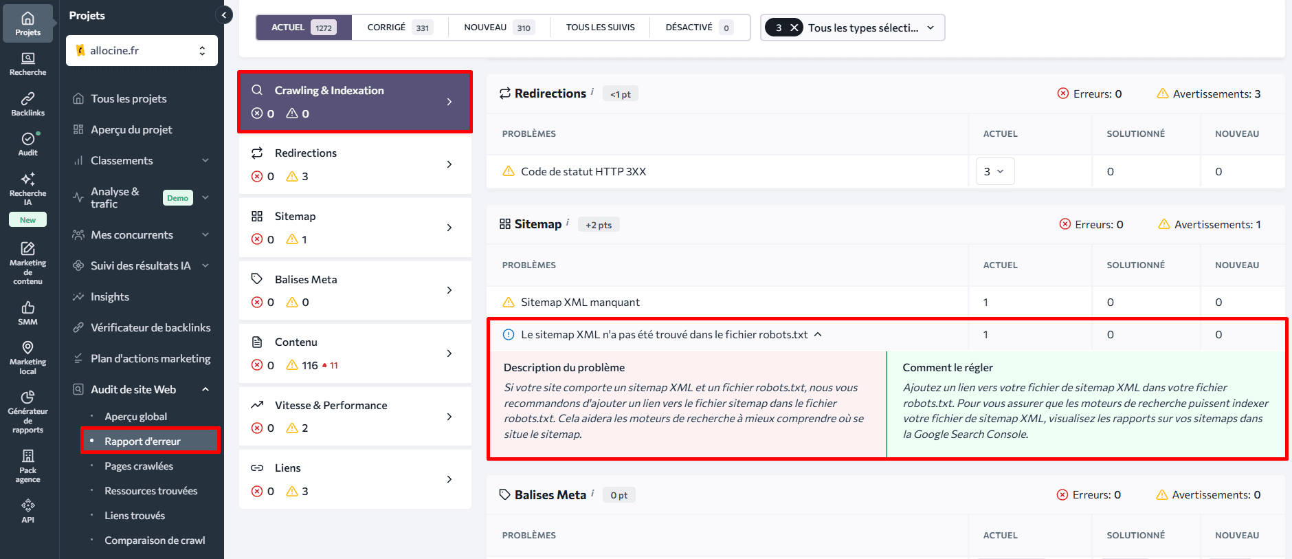Click the New badge under Recherche IA
Screen dimensions: 1292x559
[27, 220]
